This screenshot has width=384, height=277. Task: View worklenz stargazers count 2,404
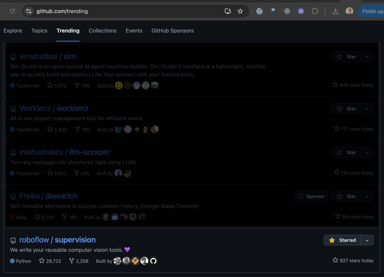pos(57,129)
